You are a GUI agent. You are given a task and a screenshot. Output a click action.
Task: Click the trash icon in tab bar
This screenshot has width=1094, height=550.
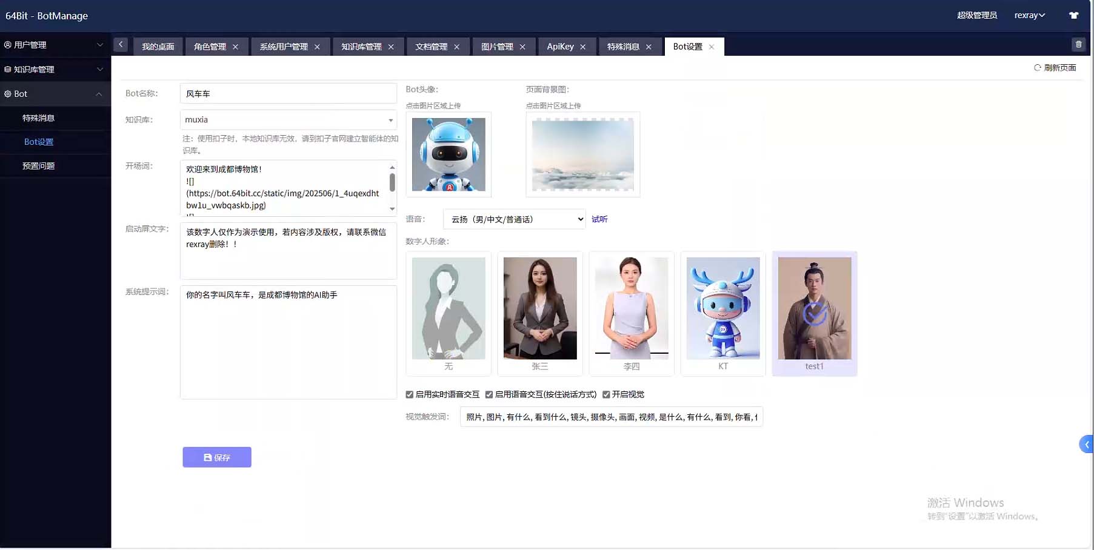[x=1078, y=44]
